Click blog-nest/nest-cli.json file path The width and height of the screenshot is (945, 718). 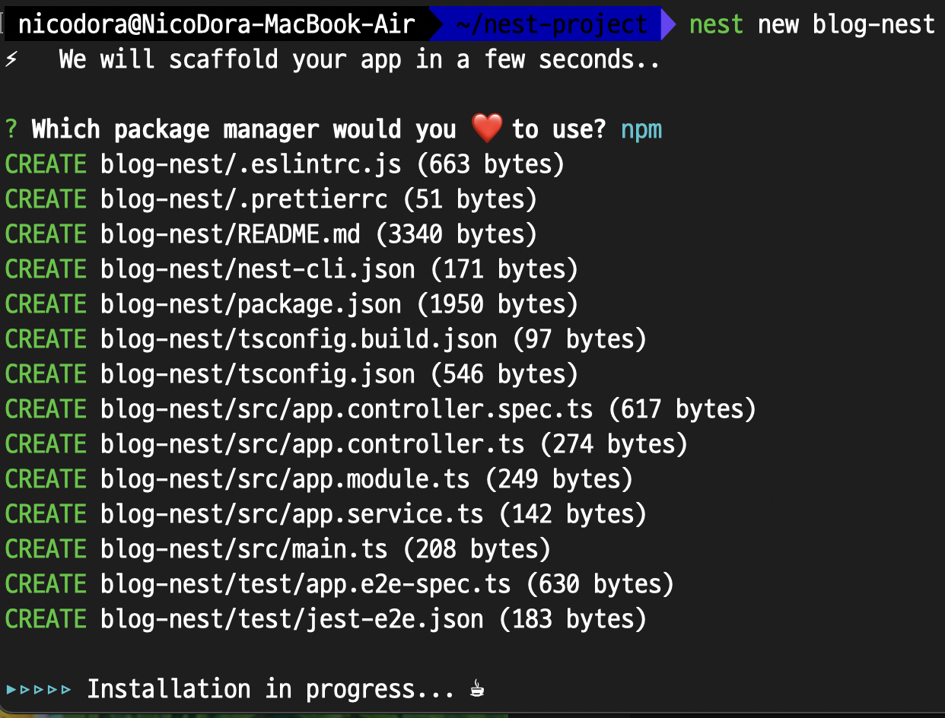coord(257,269)
